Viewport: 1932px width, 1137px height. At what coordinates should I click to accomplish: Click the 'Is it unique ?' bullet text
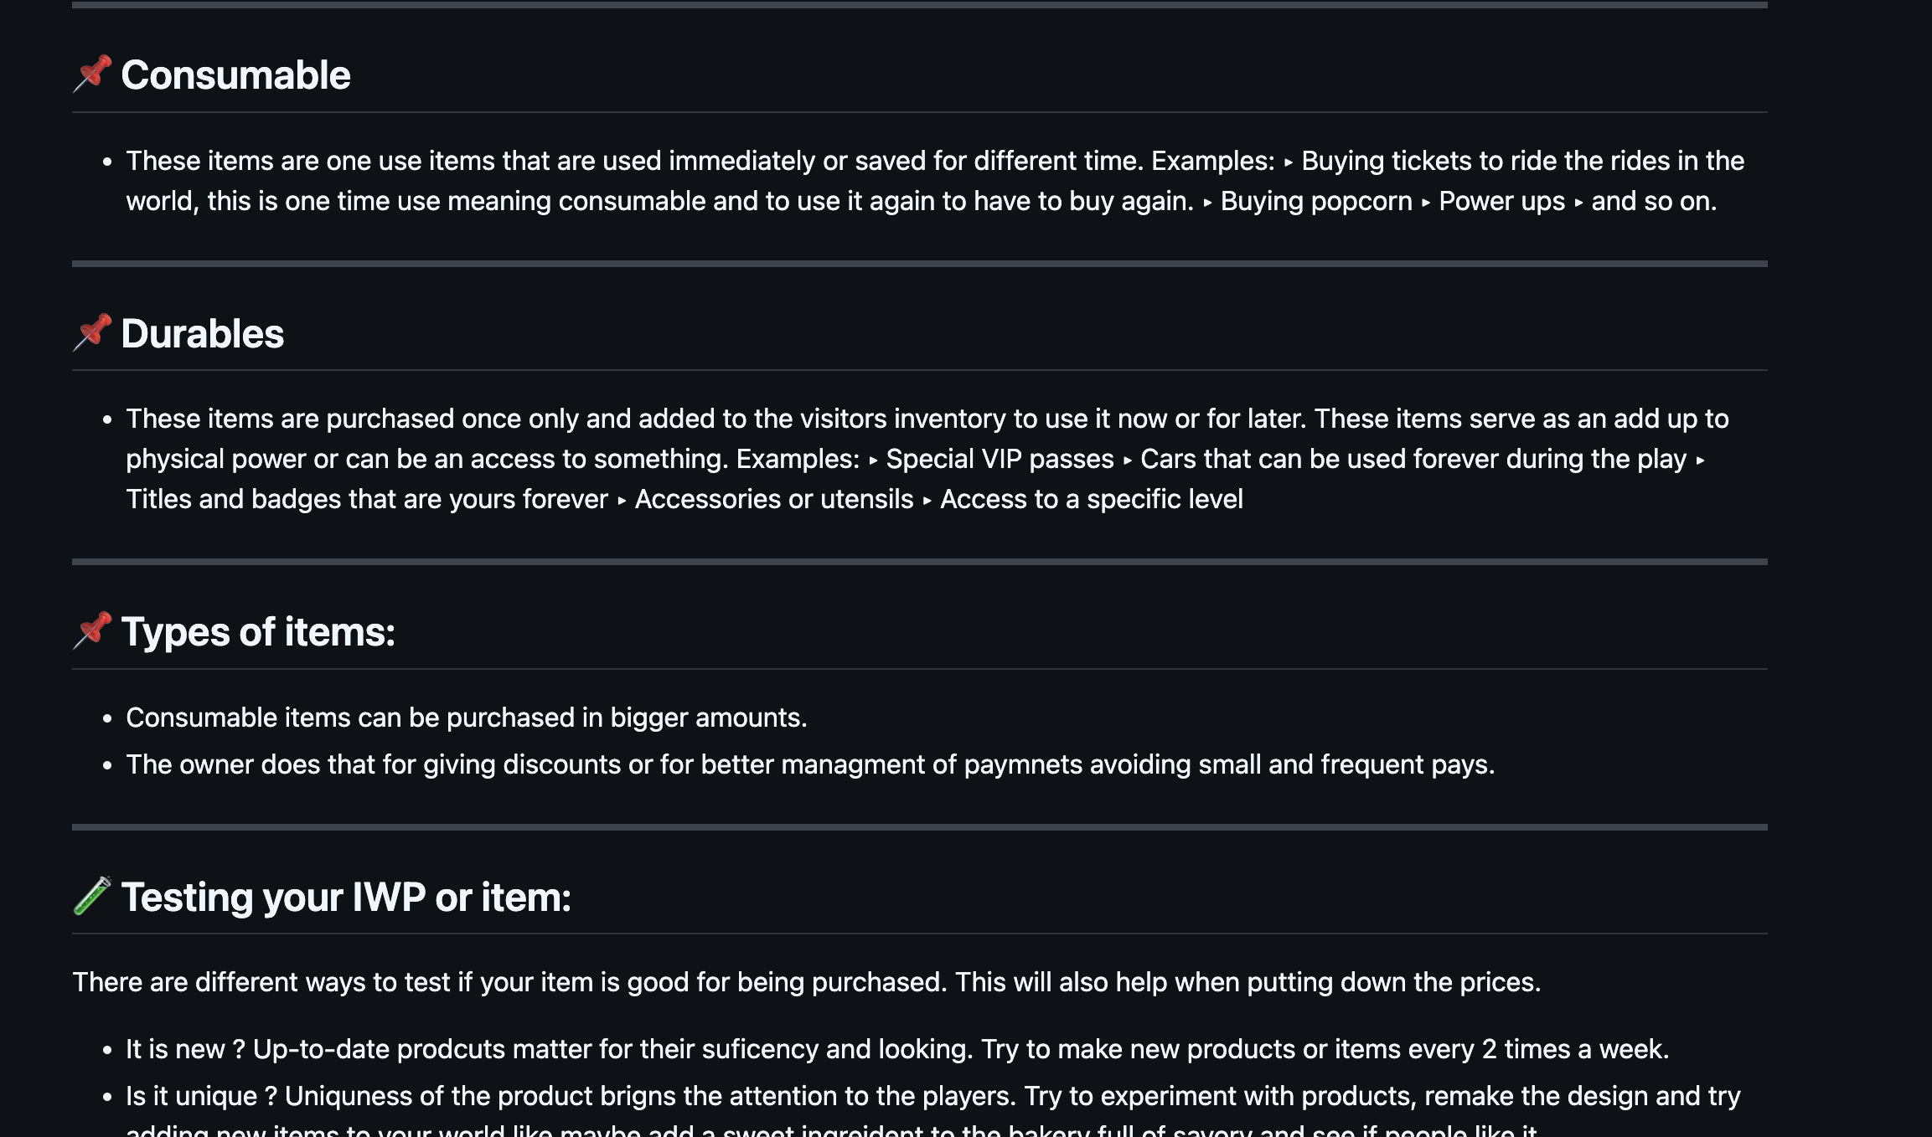932,1096
